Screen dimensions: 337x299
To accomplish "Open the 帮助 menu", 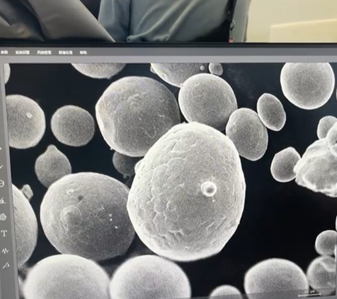I will tap(83, 53).
